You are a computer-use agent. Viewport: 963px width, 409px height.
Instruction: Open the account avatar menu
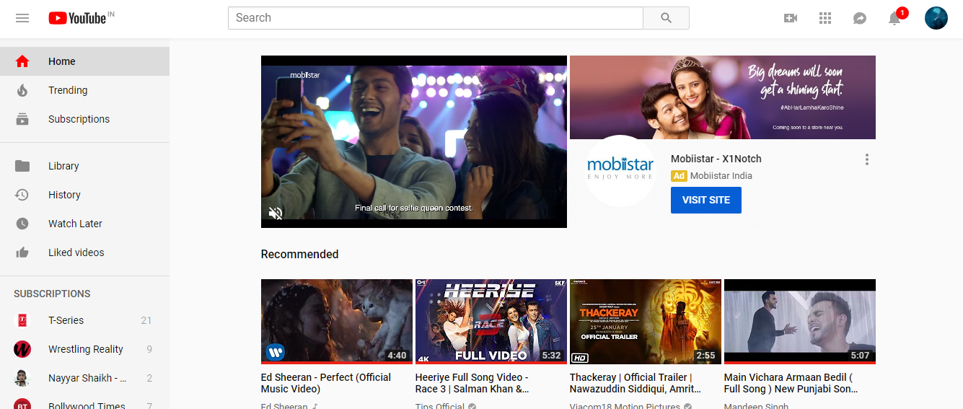(x=936, y=18)
